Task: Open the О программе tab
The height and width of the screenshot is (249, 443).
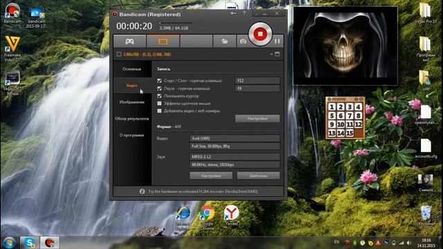Action: point(132,136)
